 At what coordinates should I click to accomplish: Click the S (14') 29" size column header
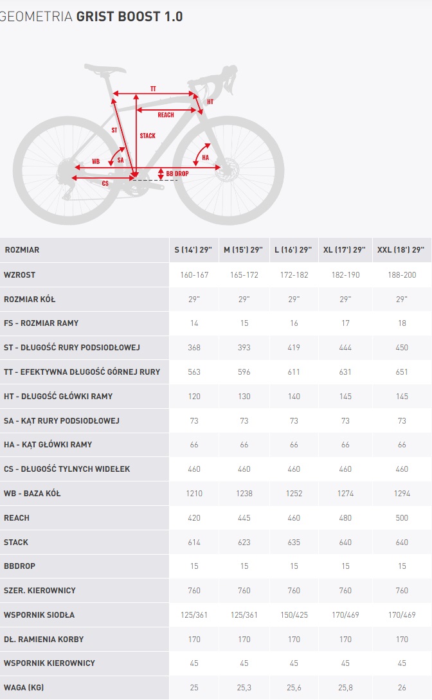pos(194,250)
